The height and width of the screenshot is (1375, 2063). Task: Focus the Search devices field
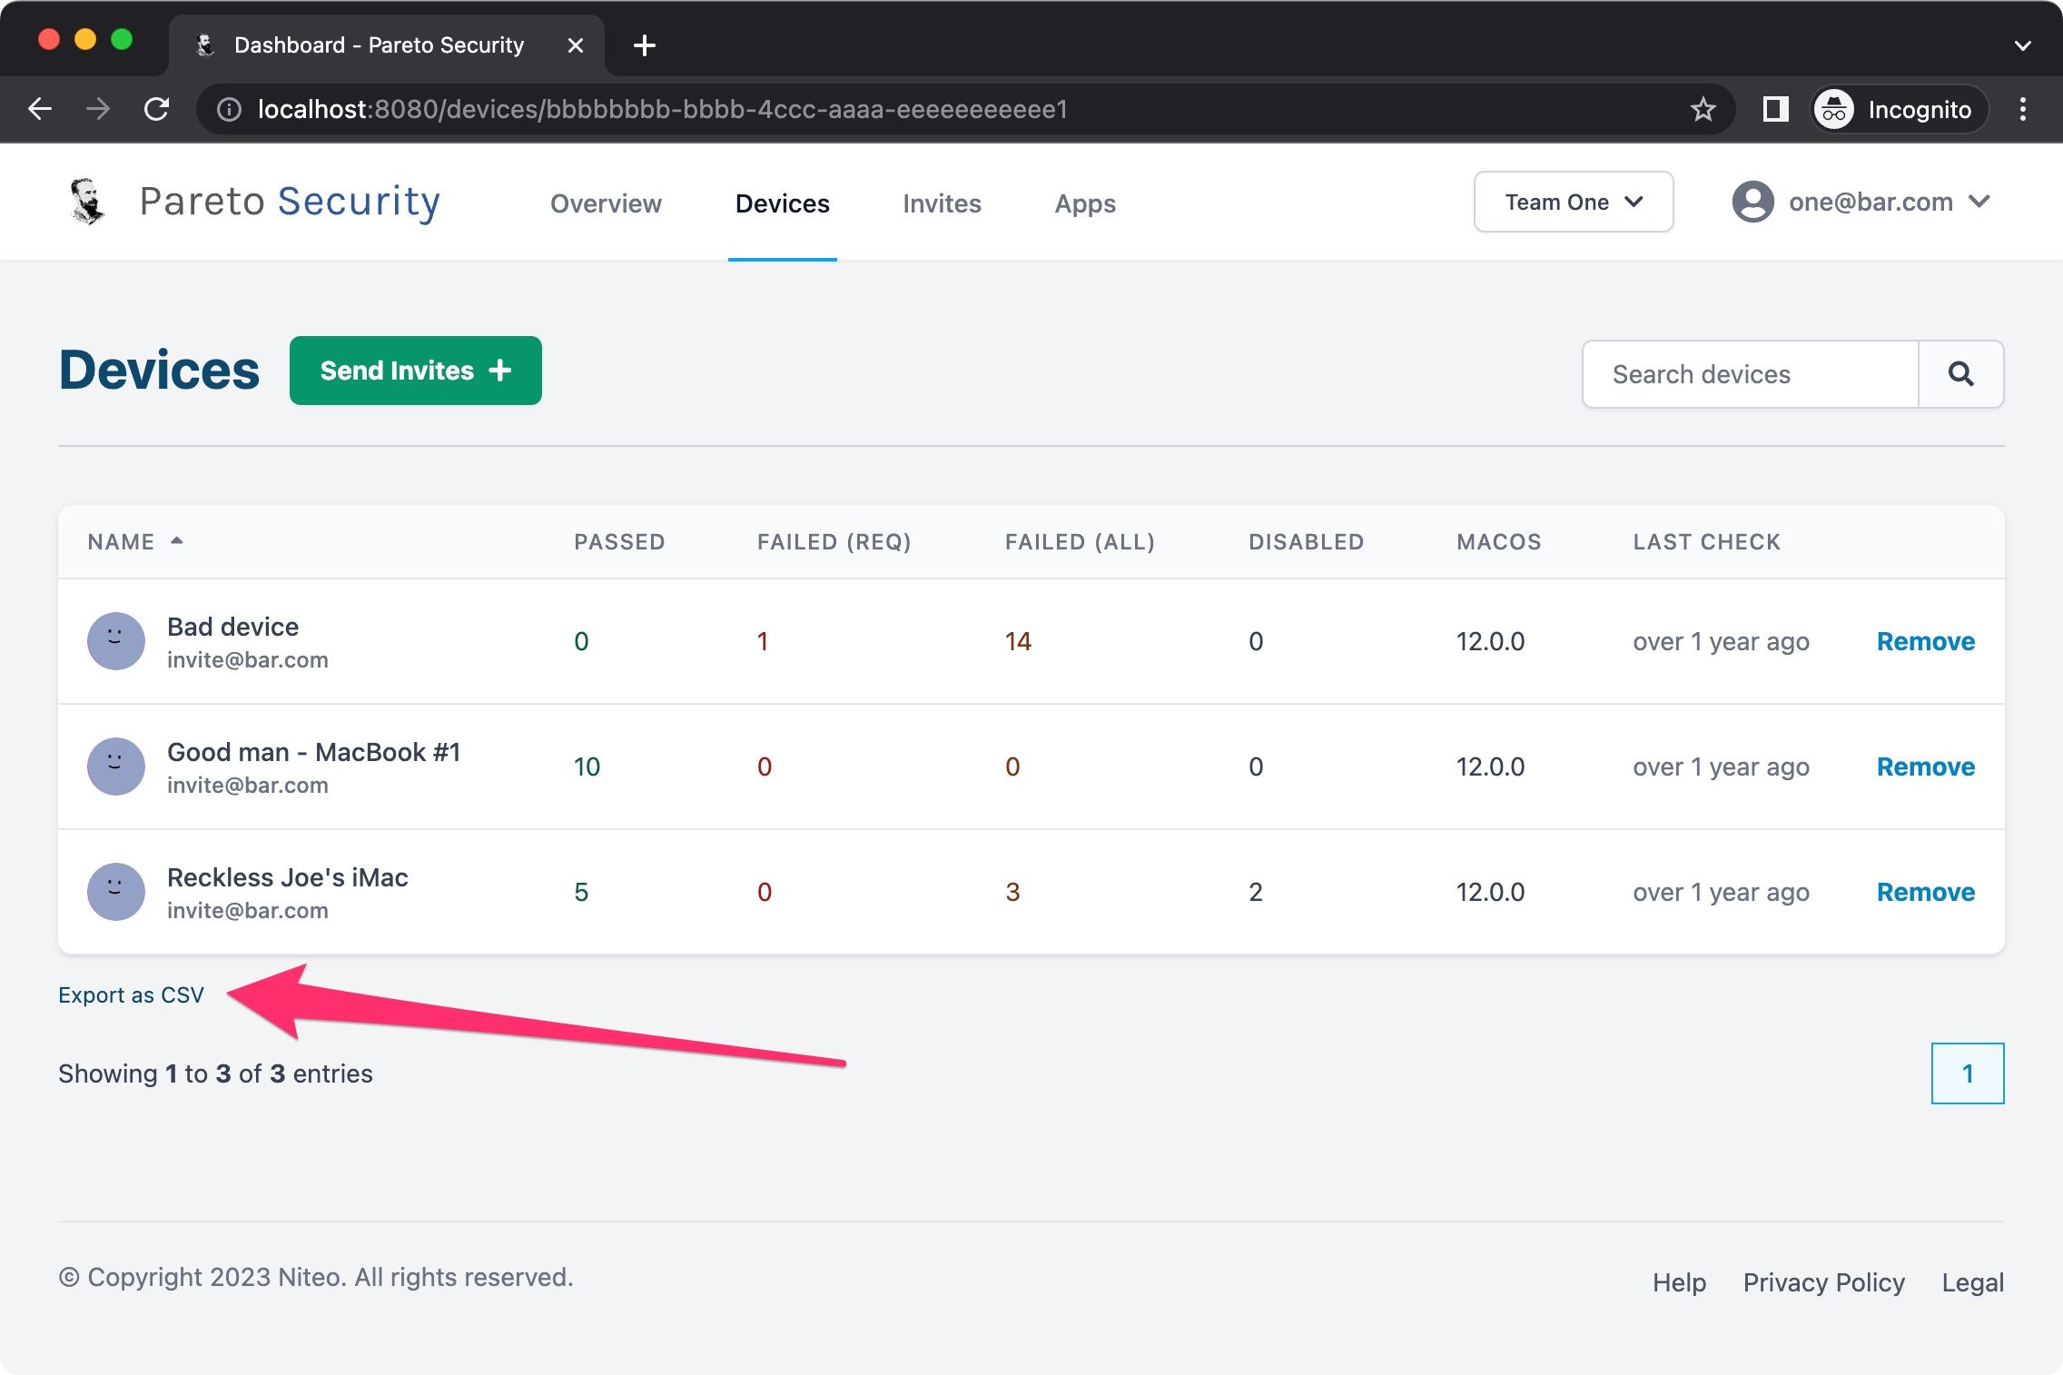click(1750, 373)
